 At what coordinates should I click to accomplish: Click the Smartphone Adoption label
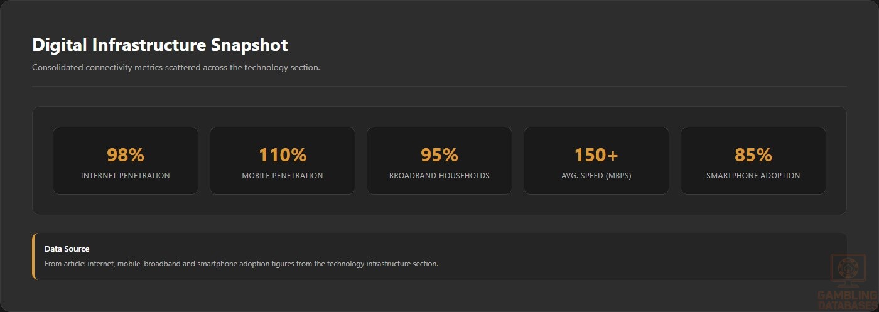753,176
